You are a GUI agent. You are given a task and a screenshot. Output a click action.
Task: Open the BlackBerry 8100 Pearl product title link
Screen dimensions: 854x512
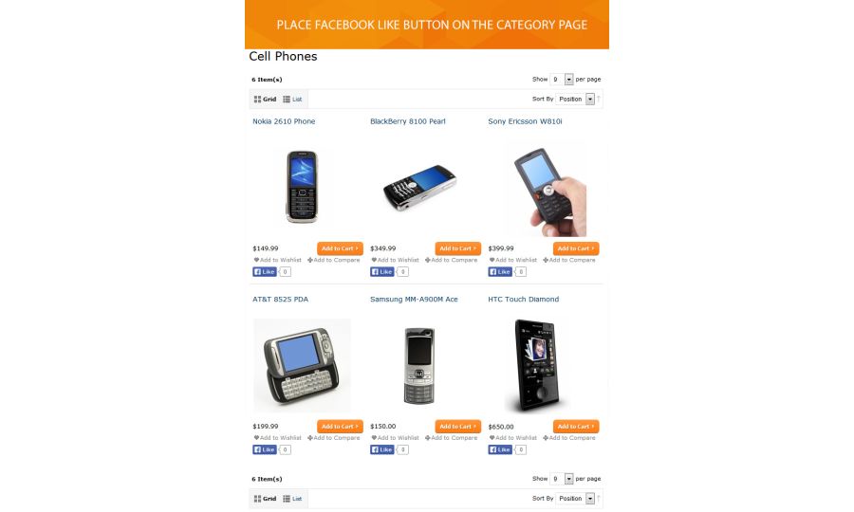click(408, 121)
